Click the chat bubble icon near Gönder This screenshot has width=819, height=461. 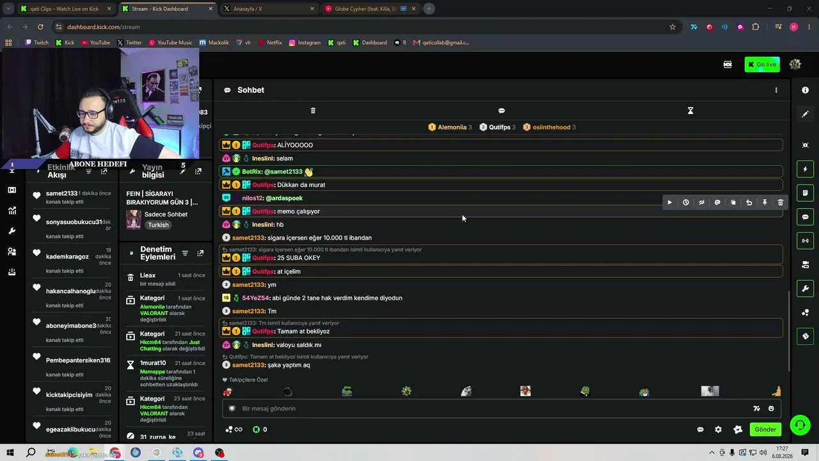pos(700,430)
